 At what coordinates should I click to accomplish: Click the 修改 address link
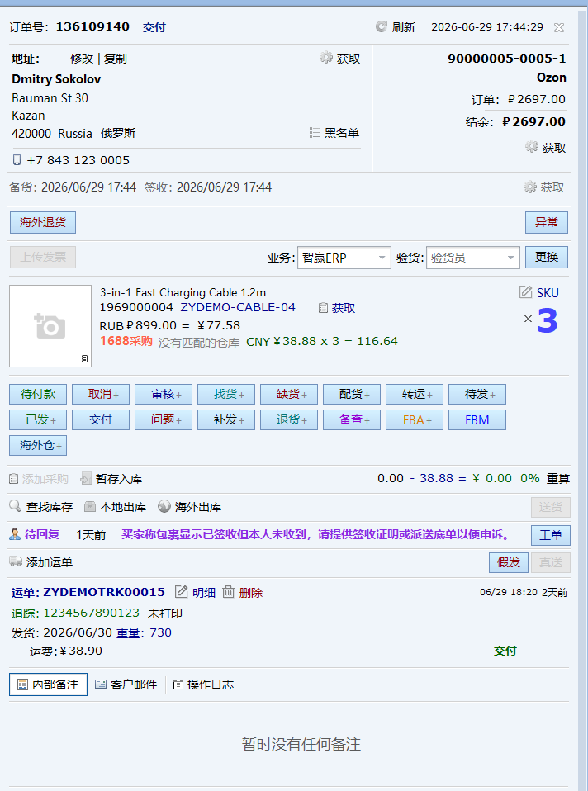tap(82, 59)
